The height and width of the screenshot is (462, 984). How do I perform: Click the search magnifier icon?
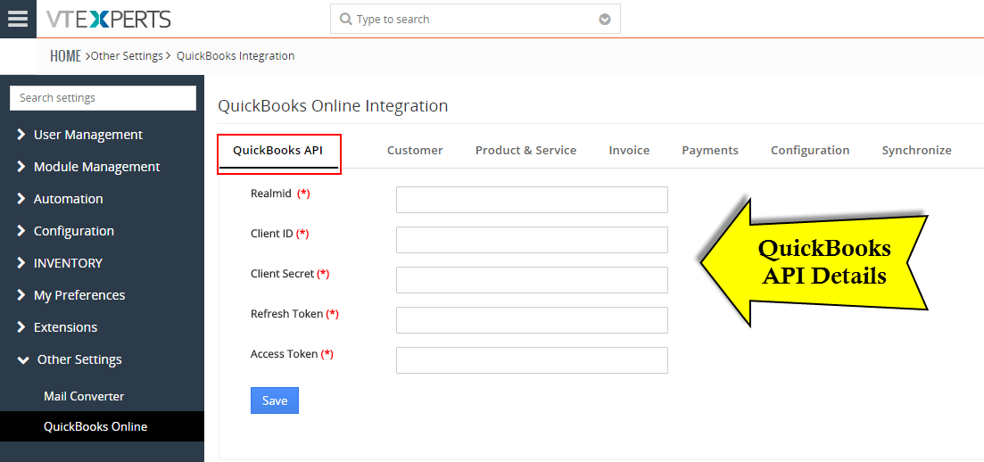tap(345, 20)
